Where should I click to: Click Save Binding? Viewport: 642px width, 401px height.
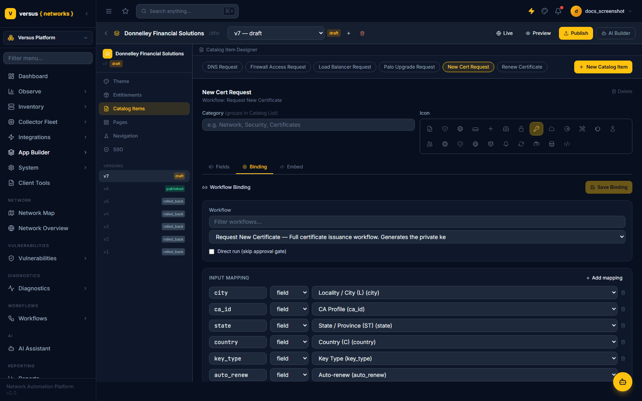pos(609,187)
